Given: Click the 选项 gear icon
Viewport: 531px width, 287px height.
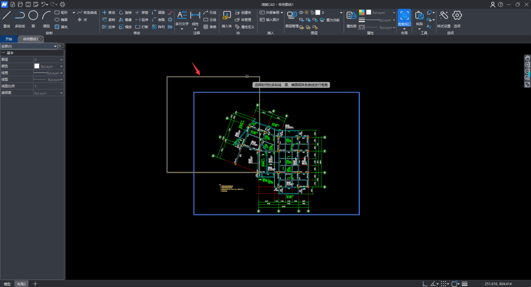Looking at the screenshot, I should (x=457, y=16).
